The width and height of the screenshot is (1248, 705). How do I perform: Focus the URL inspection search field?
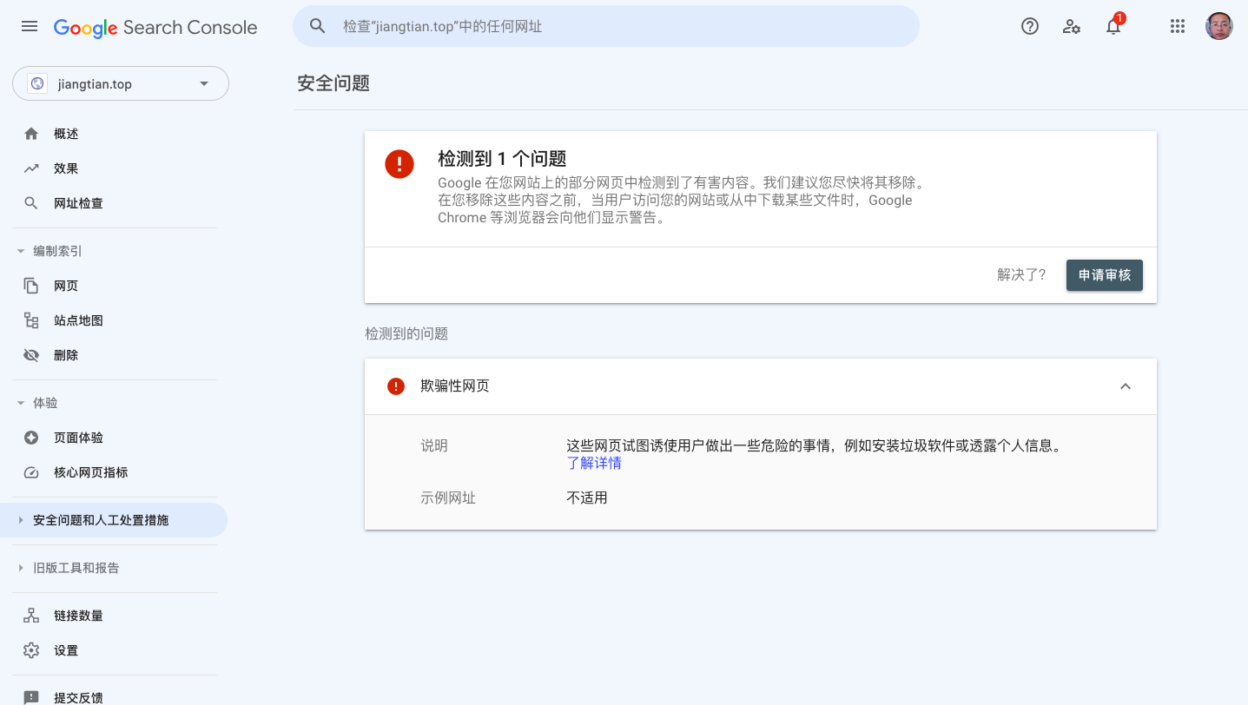pos(606,27)
